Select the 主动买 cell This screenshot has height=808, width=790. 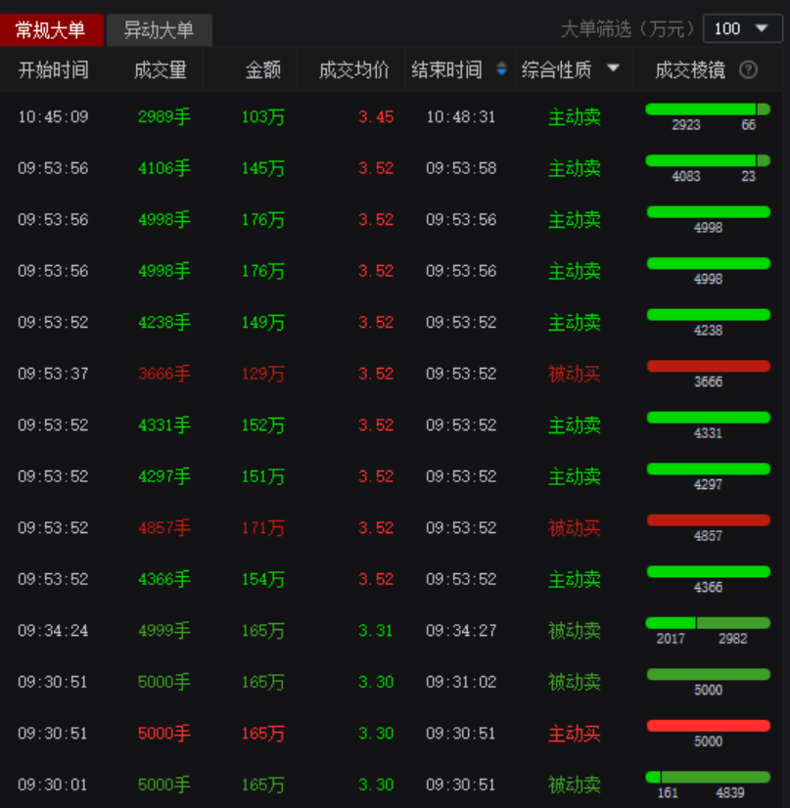click(575, 734)
